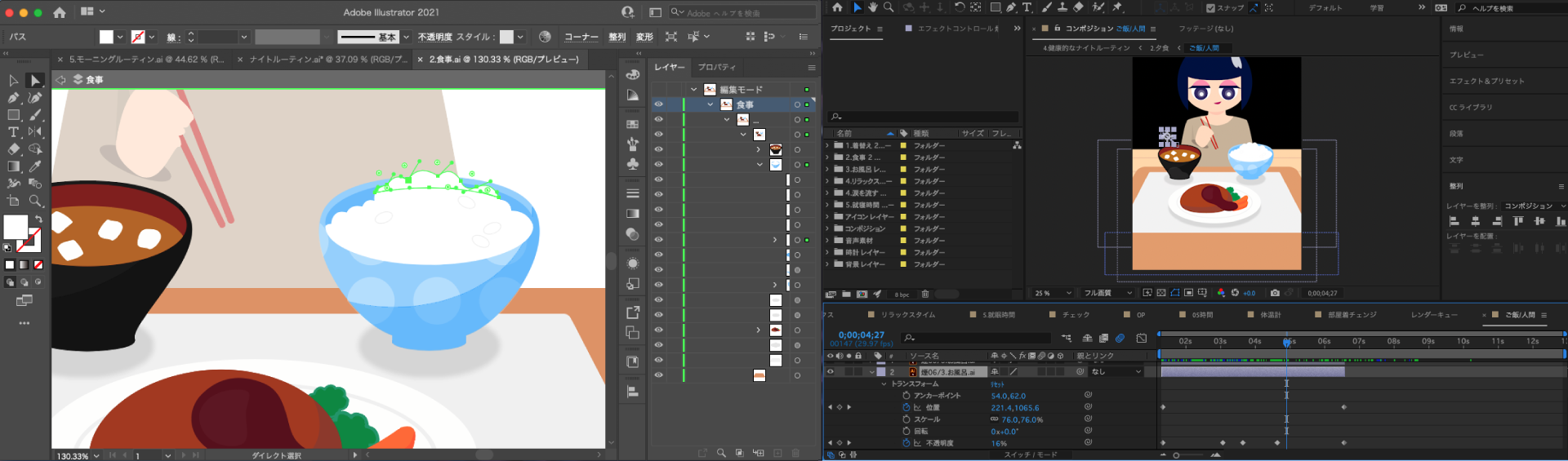Click the 不透明度 value 16% field
This screenshot has width=1568, height=461.
pos(999,443)
